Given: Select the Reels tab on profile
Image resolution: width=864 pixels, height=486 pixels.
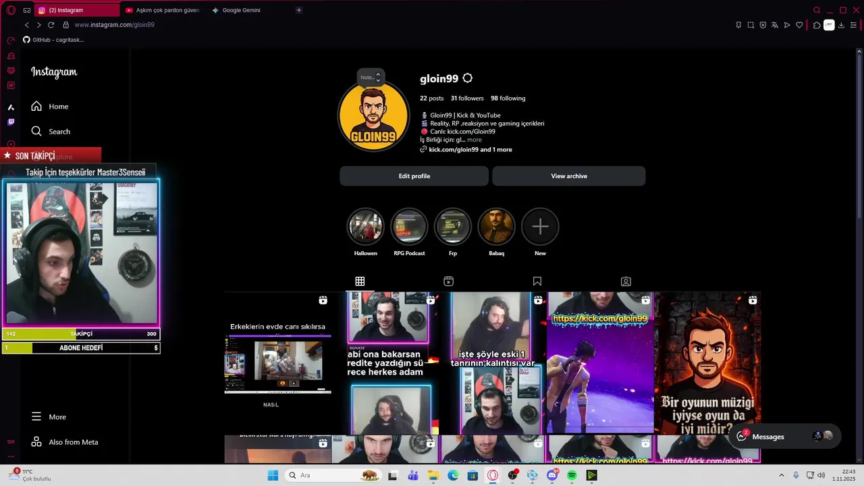Looking at the screenshot, I should [x=448, y=281].
